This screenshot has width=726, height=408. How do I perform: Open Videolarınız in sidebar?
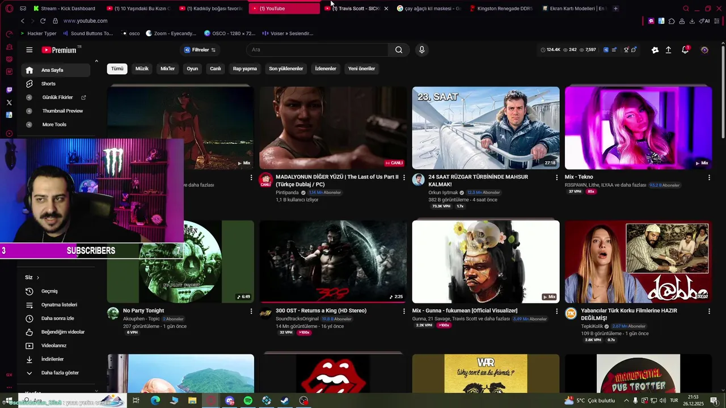click(x=56, y=346)
